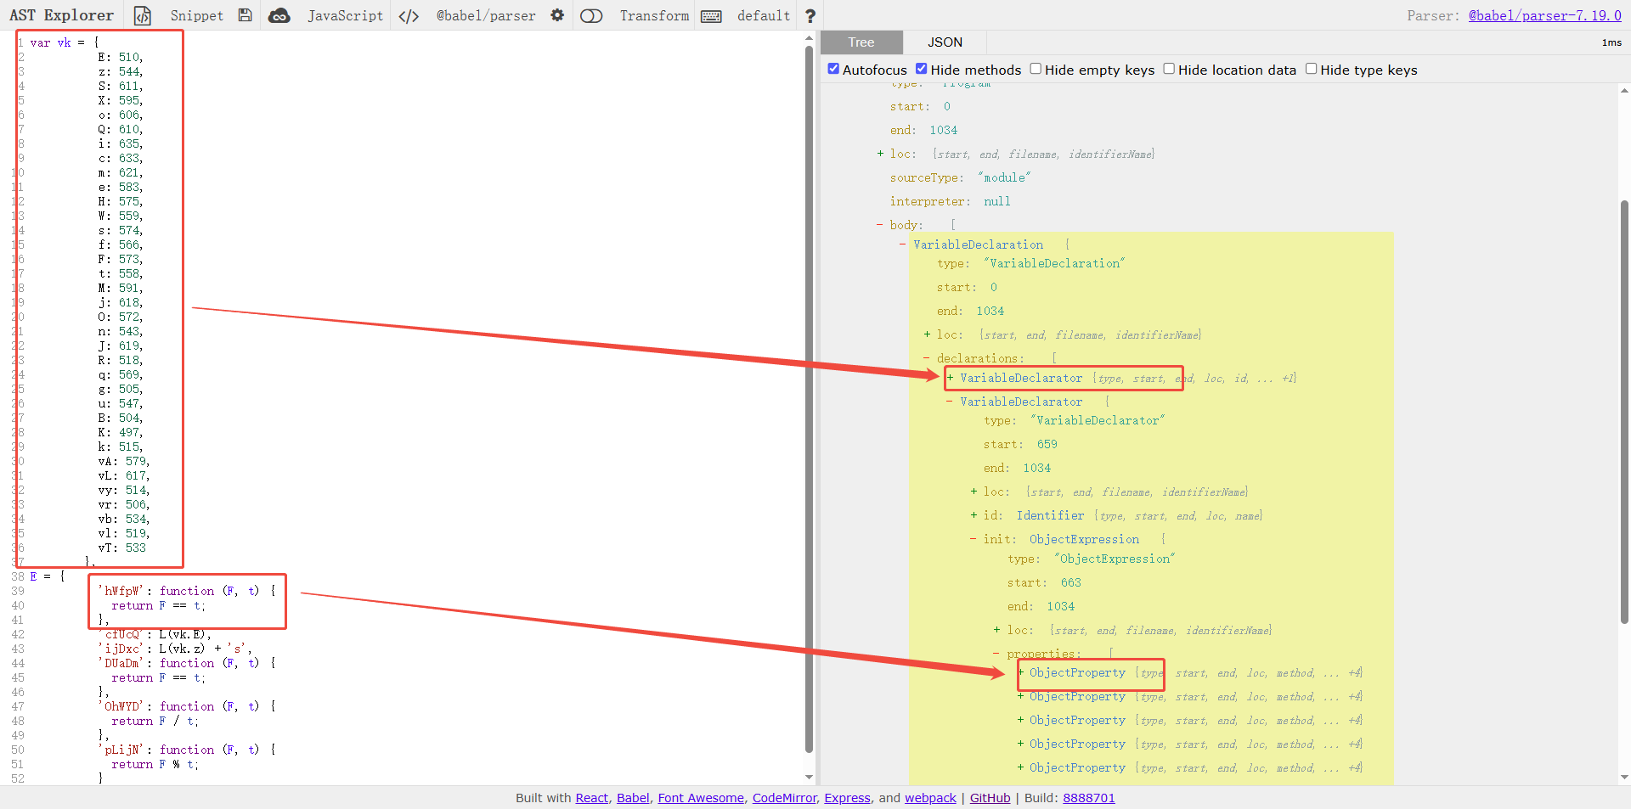Image resolution: width=1631 pixels, height=809 pixels.
Task: Click the Snippet file-code icon
Action: pyautogui.click(x=143, y=15)
